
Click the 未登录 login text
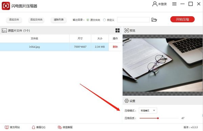(x=162, y=4)
